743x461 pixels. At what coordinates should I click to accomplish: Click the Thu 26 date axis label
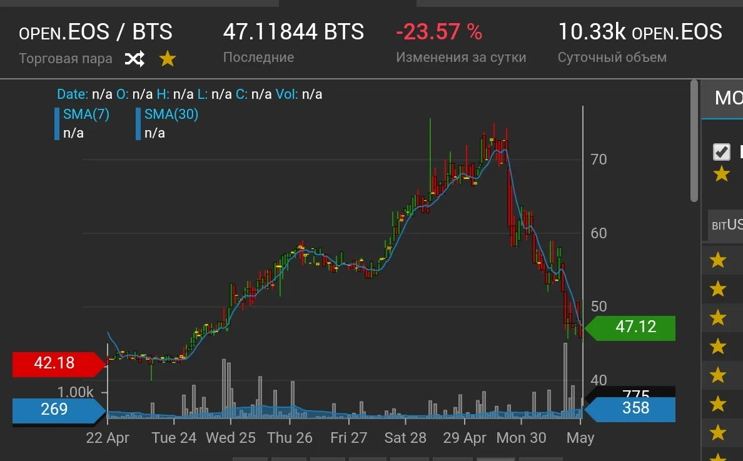(x=290, y=437)
